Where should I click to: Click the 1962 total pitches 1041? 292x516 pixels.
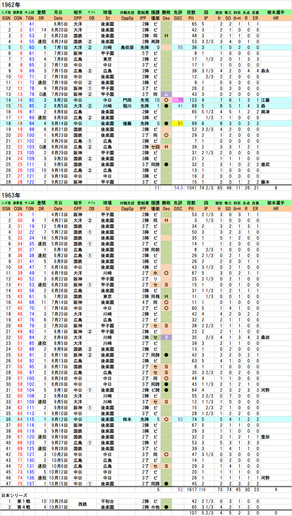point(191,188)
